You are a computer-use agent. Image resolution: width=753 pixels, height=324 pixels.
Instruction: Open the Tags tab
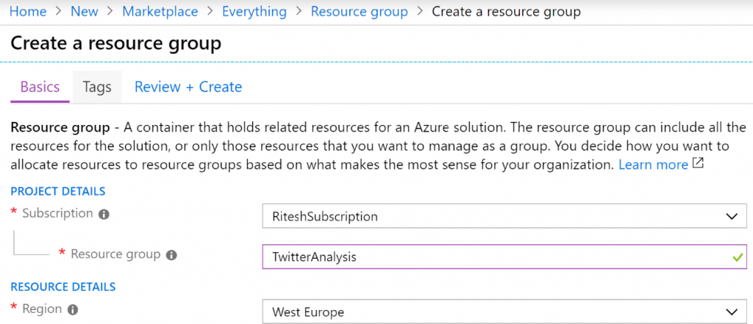(x=97, y=87)
